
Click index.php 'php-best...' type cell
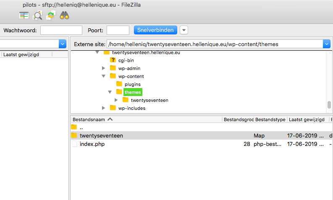click(x=267, y=144)
